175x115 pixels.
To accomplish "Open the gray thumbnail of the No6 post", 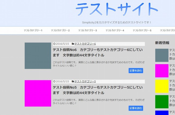I will tap(38, 56).
